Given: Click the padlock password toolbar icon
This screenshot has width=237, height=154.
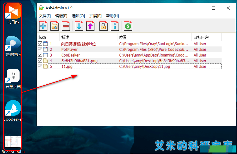Looking at the screenshot, I should 103,26.
